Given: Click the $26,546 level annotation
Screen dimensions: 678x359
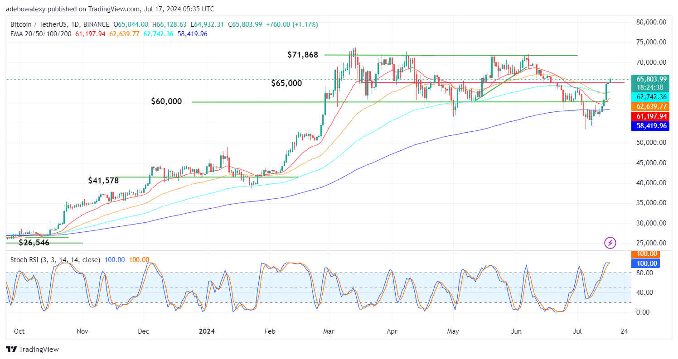Looking at the screenshot, I should click(34, 243).
